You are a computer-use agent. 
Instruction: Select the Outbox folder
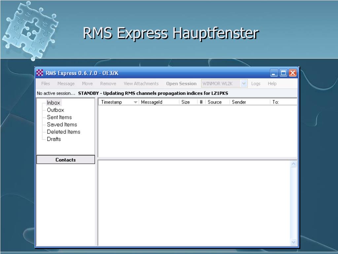55,110
